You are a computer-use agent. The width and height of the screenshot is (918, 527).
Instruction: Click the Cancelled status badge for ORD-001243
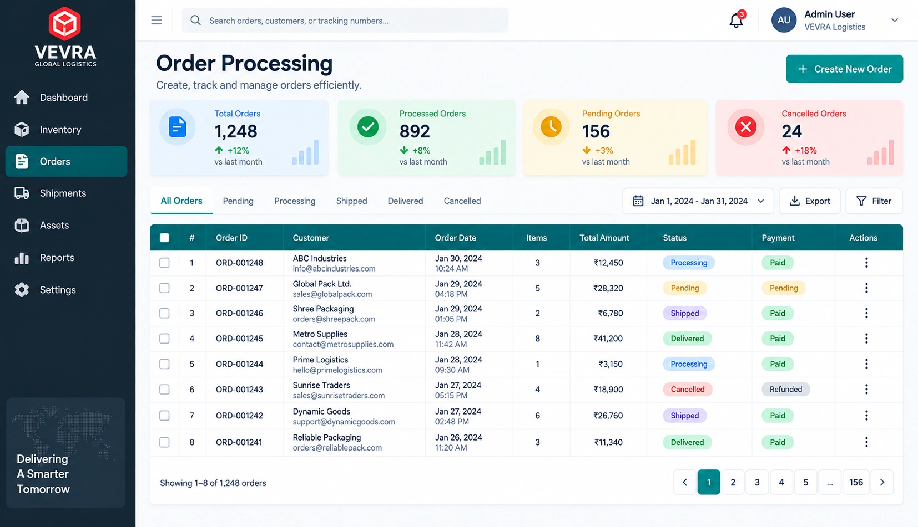688,390
